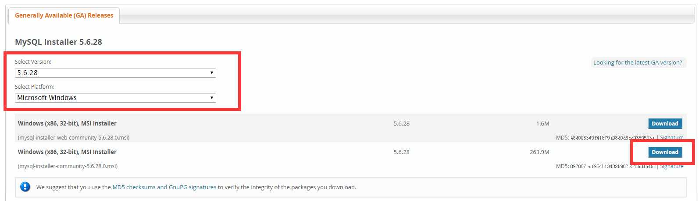Click the mysql-installer-web-community-5.6.28.0.msi filename
Screen dimensions: 699x201
[x=74, y=137]
